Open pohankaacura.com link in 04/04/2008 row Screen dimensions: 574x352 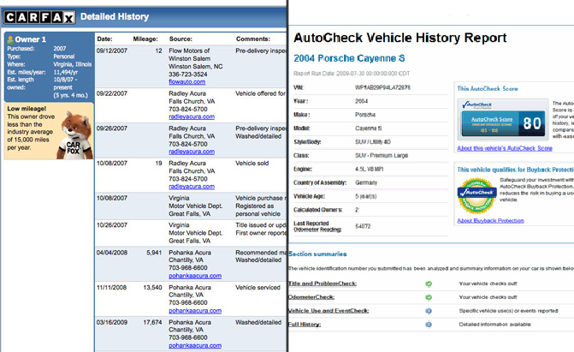pos(195,276)
